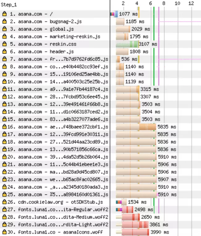Screen dimensions: 201x236
Task: Click the 10 second mark on timeline axis
Action: 177,3
